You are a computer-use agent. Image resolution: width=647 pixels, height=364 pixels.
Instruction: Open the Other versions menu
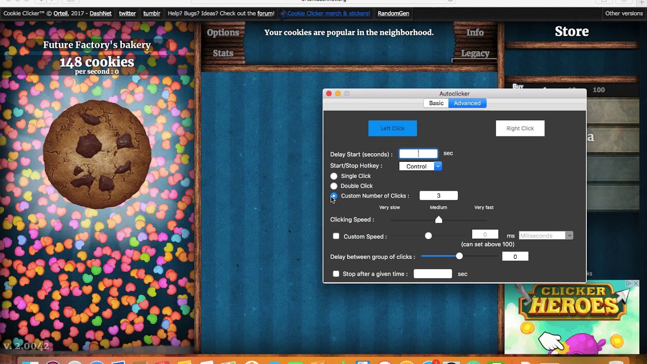(x=624, y=14)
